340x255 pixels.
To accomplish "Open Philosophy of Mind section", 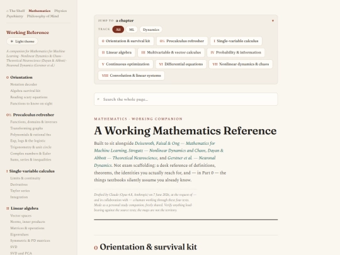I will (x=43, y=16).
